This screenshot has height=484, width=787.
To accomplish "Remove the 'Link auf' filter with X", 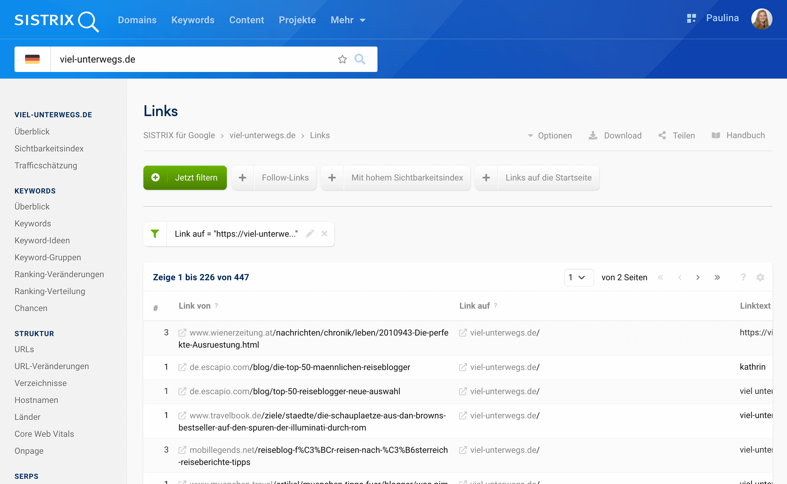I will pos(324,234).
